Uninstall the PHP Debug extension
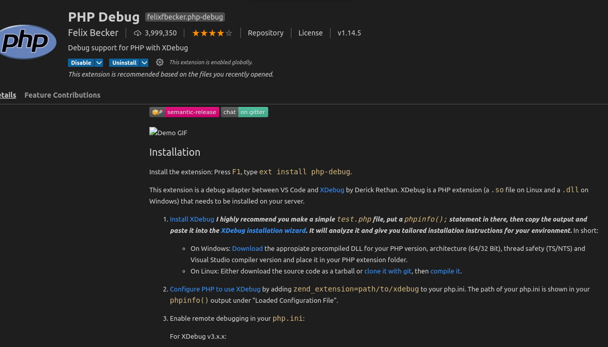This screenshot has width=608, height=347. coord(124,63)
